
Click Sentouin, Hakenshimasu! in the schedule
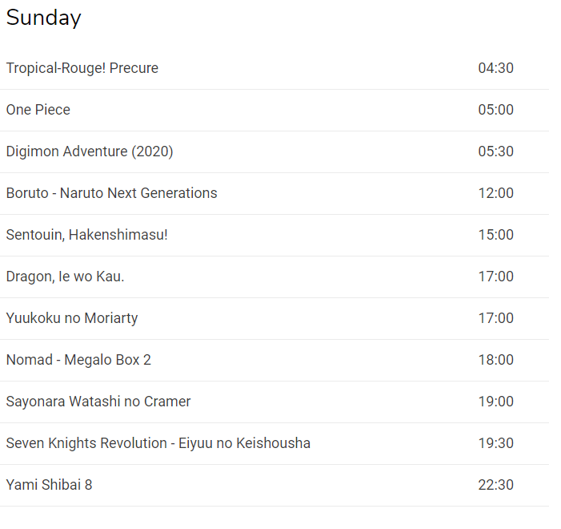pos(87,235)
